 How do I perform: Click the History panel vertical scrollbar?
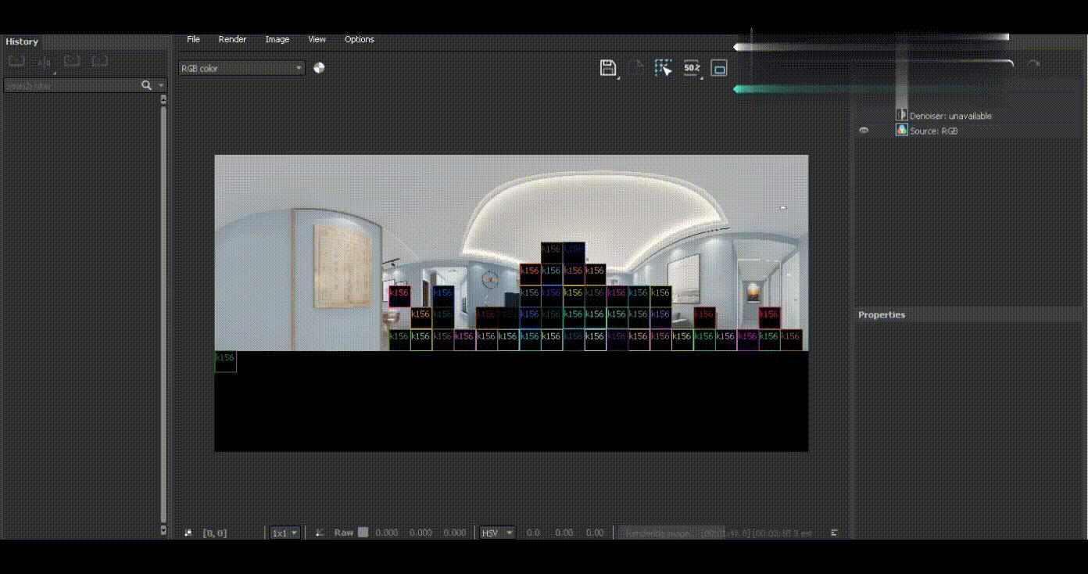click(163, 313)
